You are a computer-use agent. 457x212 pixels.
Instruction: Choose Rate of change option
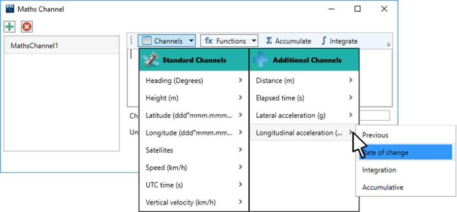coord(405,152)
